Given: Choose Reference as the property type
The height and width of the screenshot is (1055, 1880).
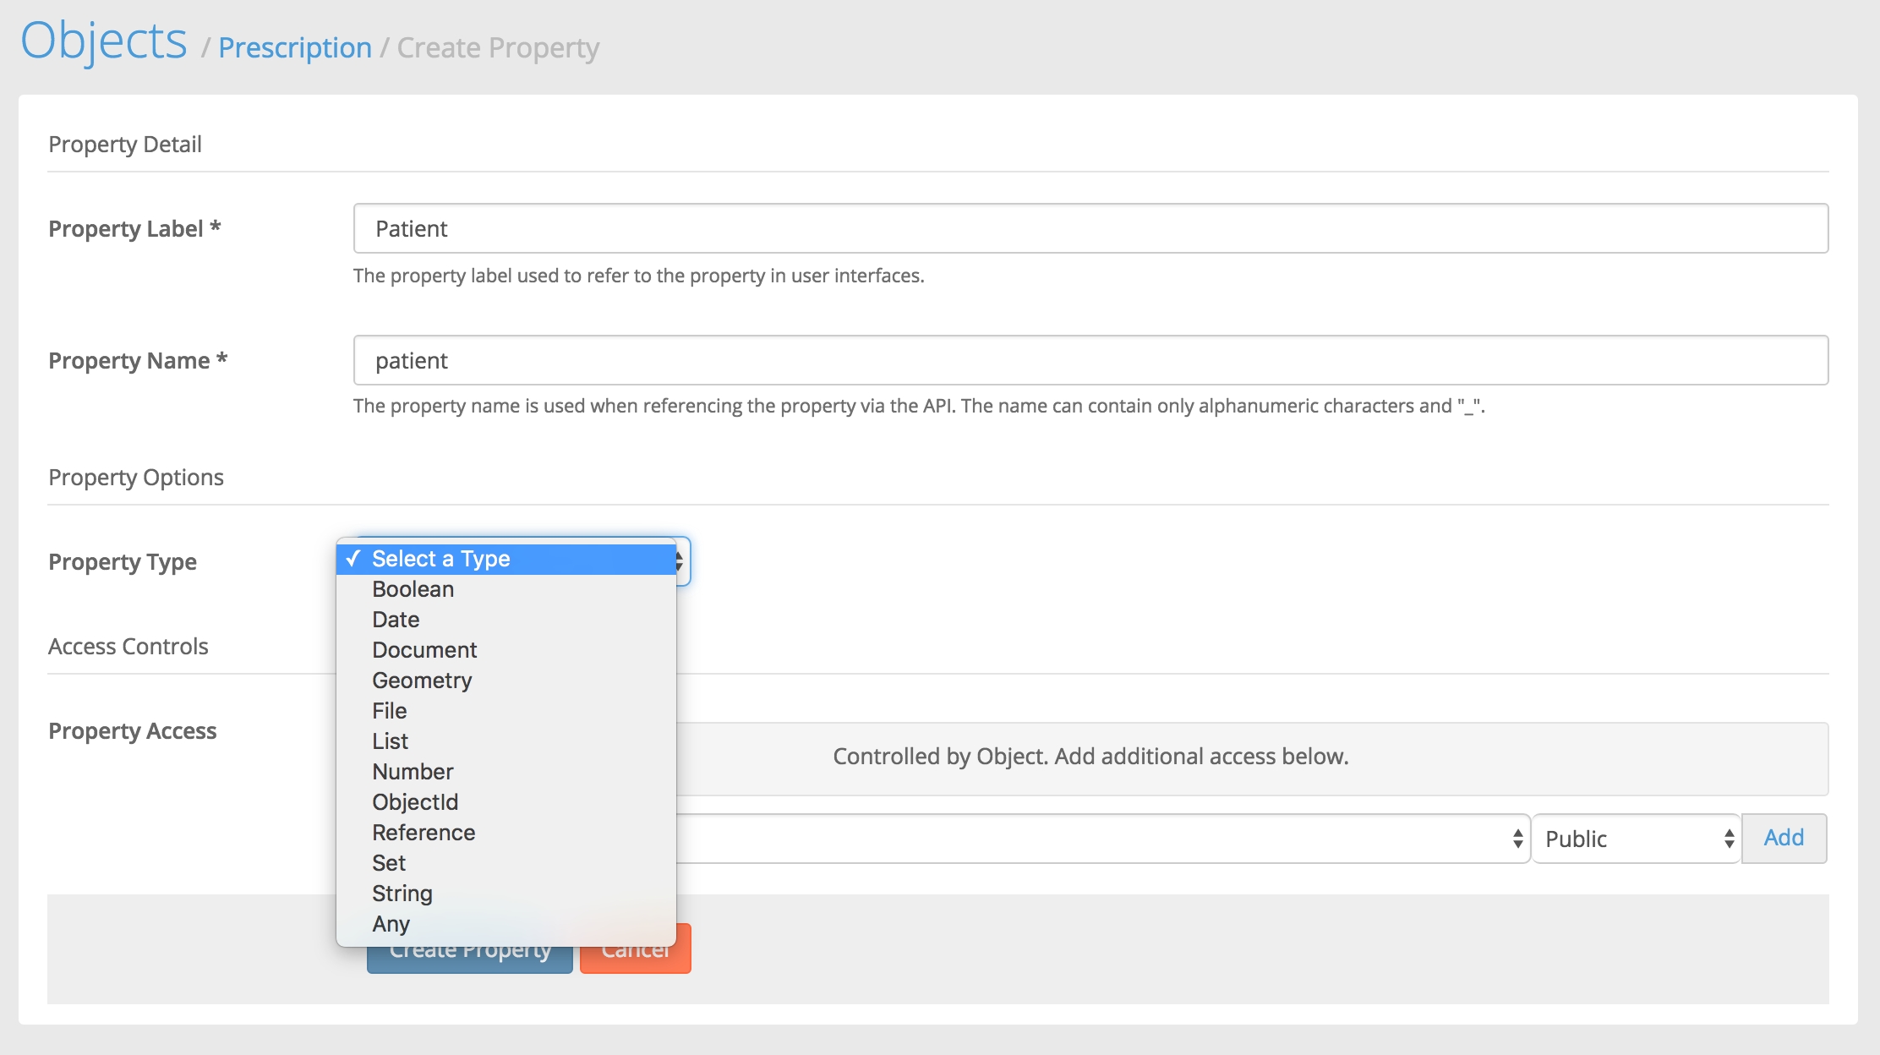Looking at the screenshot, I should (x=506, y=833).
